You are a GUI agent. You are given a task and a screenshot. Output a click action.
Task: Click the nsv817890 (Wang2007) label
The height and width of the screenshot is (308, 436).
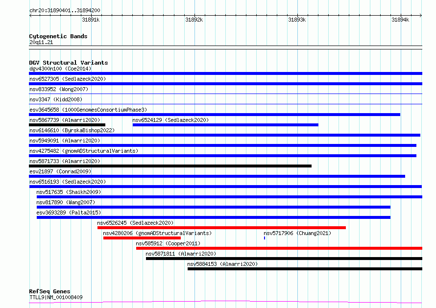(66, 202)
